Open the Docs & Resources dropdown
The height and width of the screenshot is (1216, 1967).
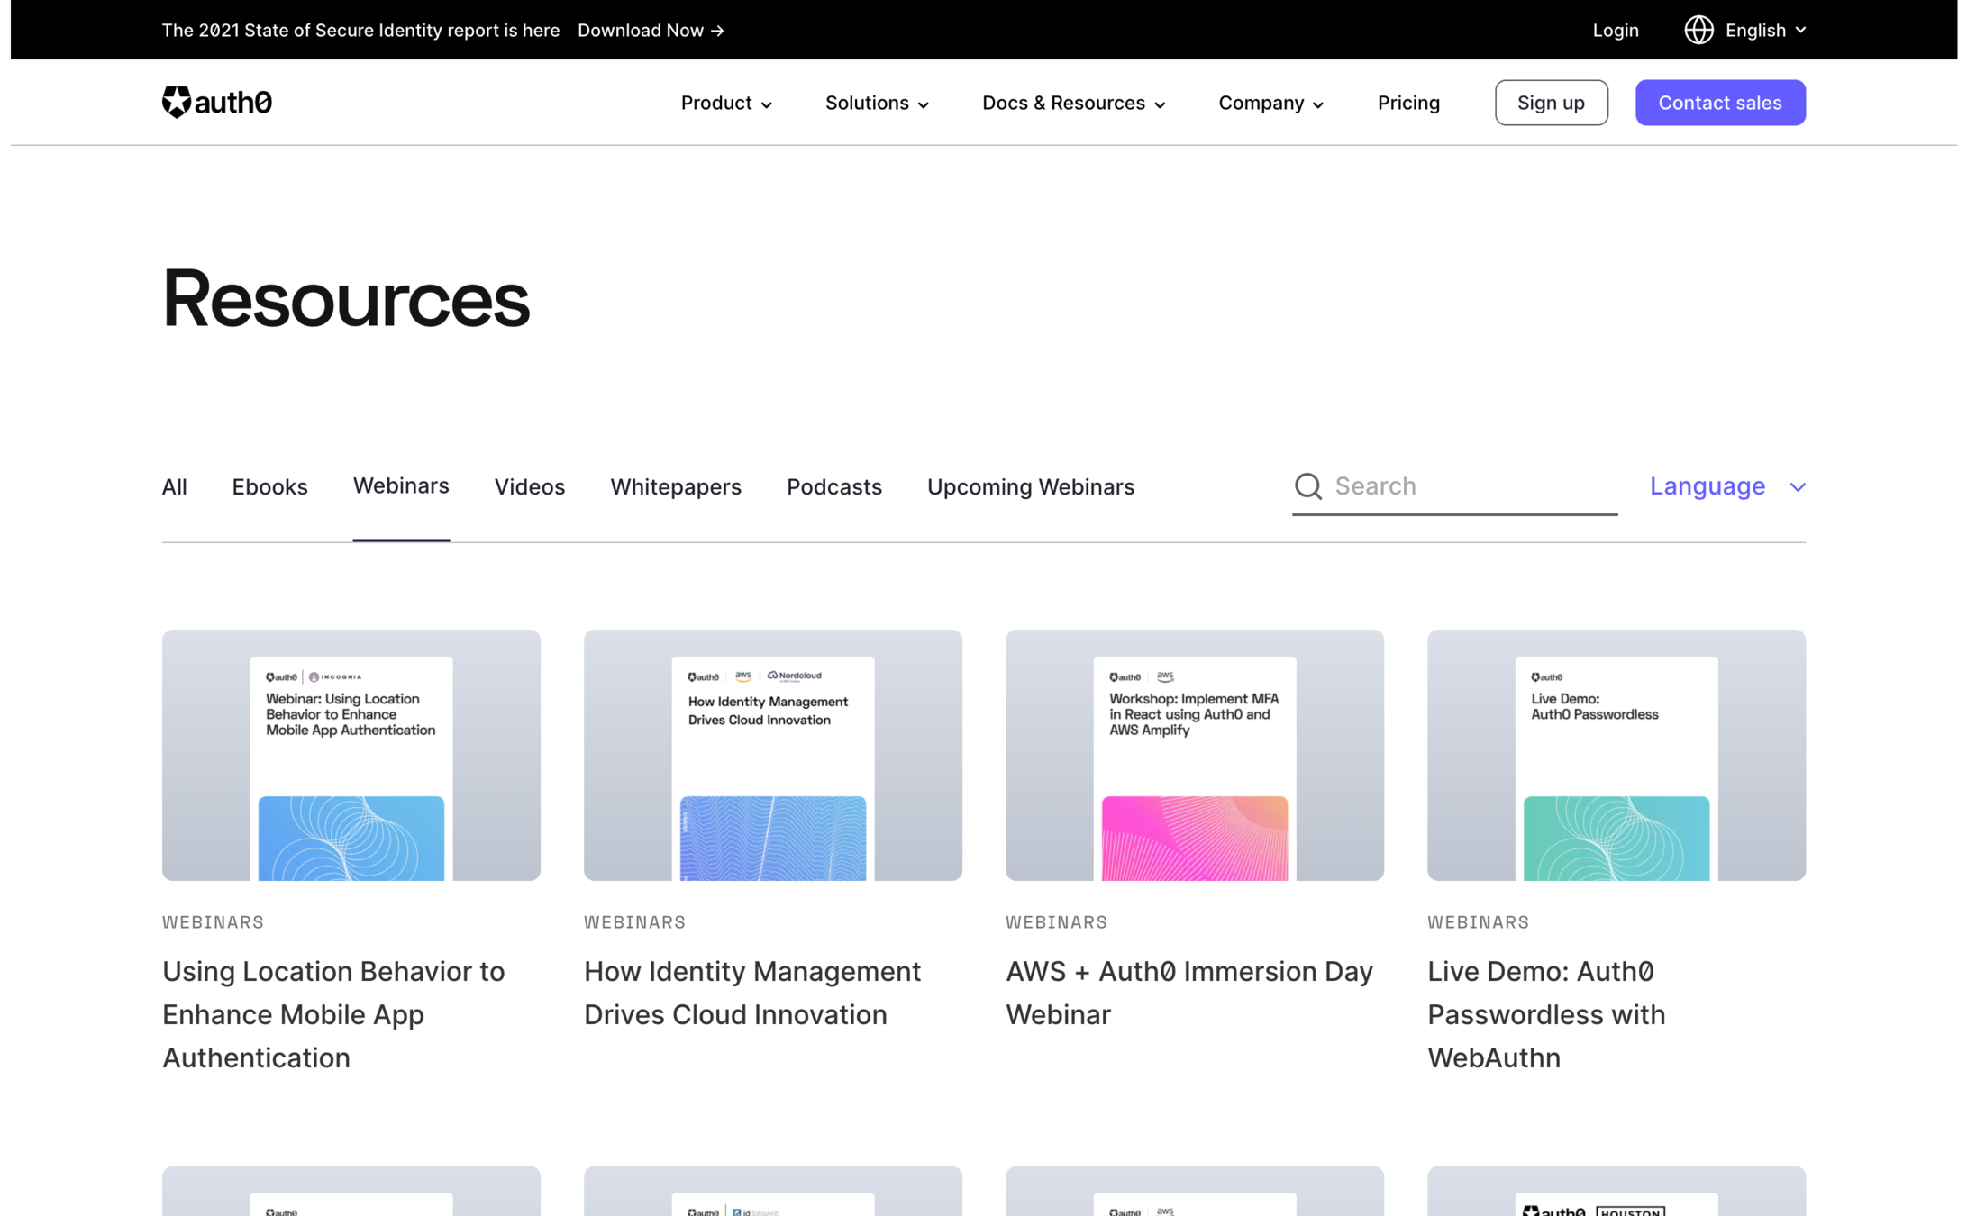point(1073,103)
